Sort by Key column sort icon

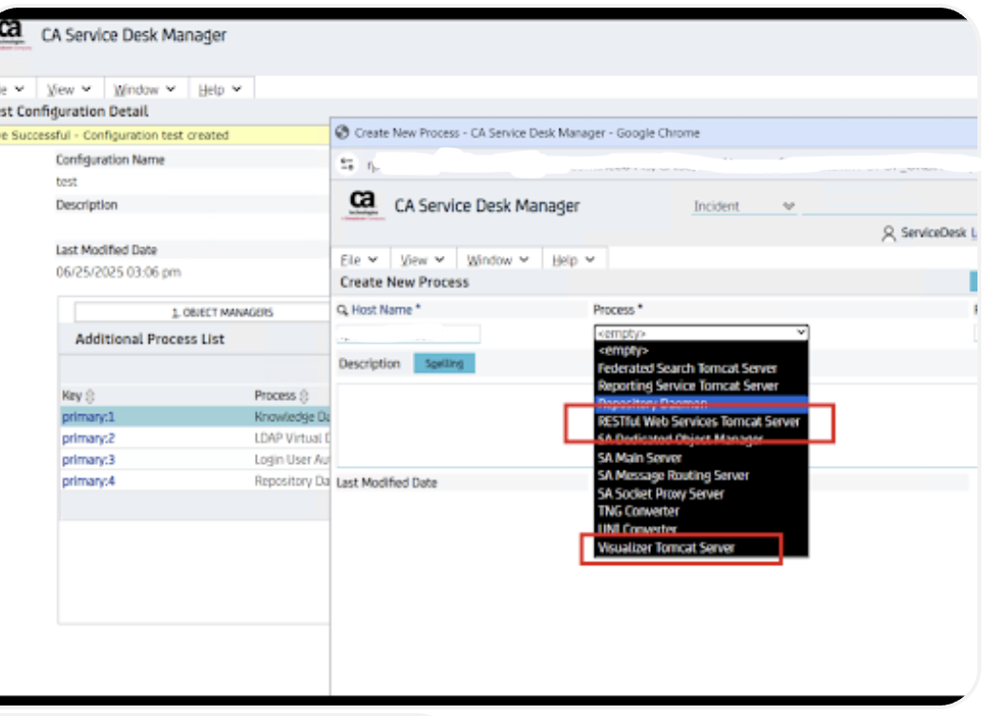click(92, 396)
